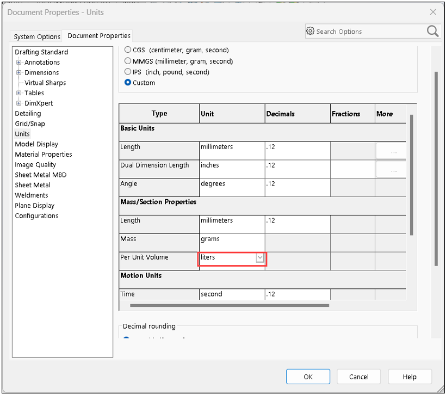The width and height of the screenshot is (446, 394).
Task: Select the MMGS unit system
Action: [127, 61]
